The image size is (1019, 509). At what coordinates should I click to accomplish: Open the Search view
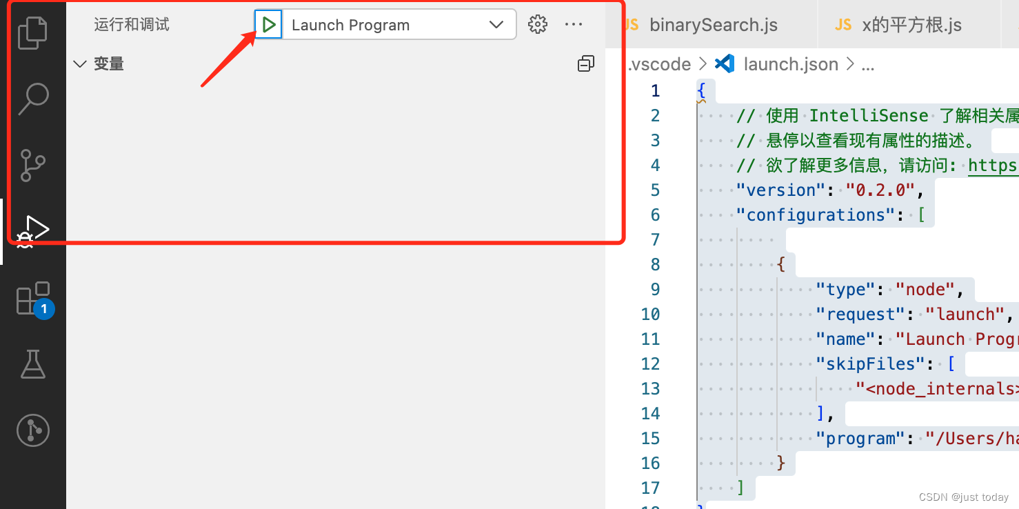32,99
